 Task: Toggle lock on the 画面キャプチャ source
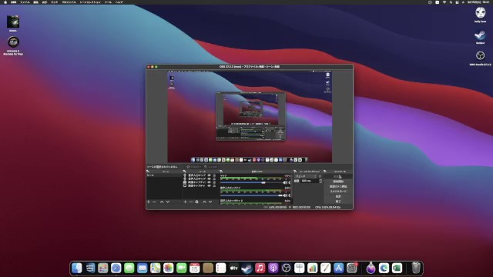point(214,185)
